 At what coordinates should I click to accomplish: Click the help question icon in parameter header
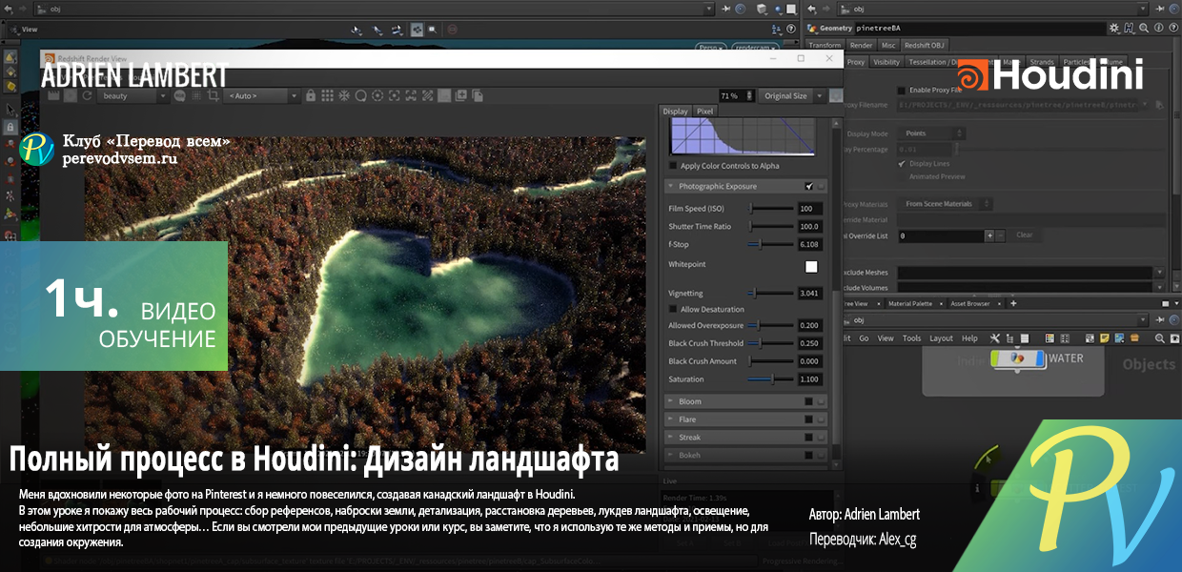[1173, 29]
